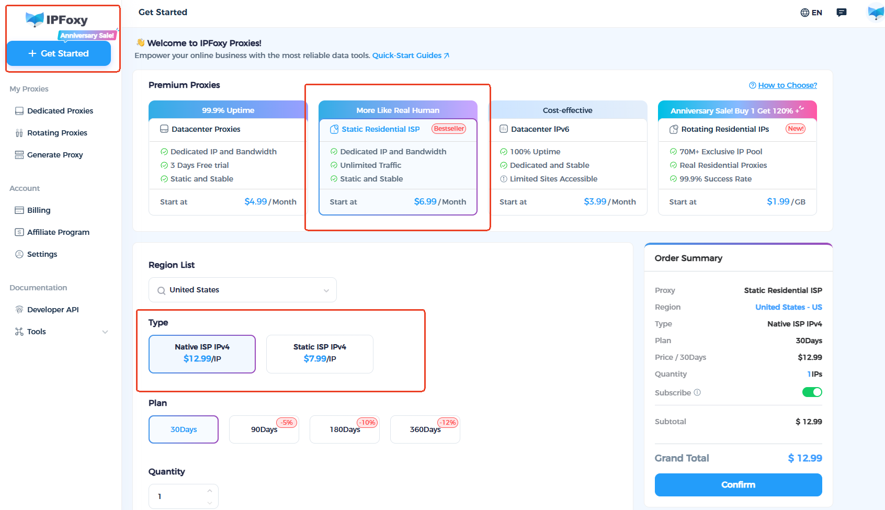Image resolution: width=885 pixels, height=510 pixels.
Task: Toggle the Subscribe switch off
Action: [812, 392]
